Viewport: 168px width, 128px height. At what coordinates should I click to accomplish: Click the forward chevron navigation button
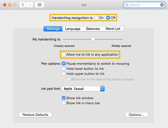tap(30, 5)
